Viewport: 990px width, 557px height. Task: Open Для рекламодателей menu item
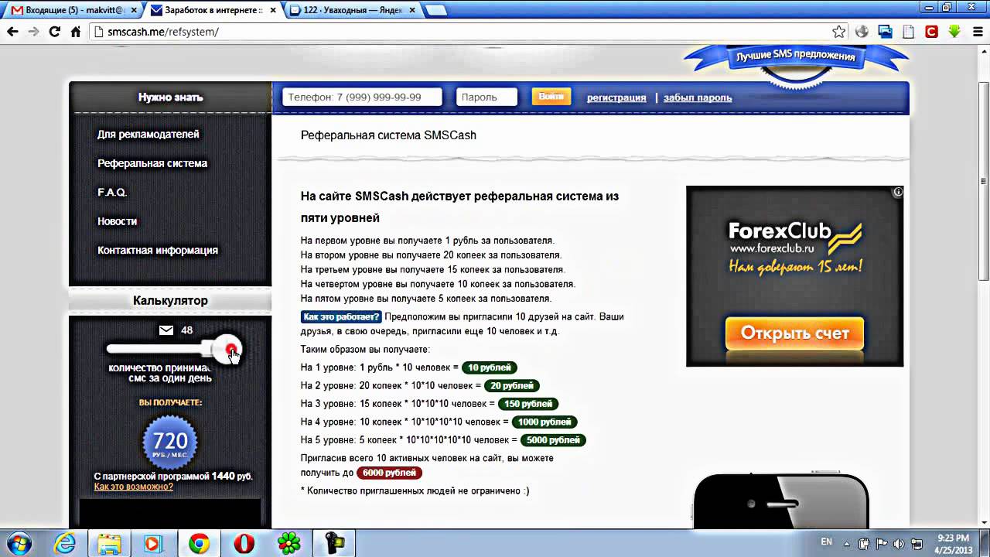[148, 134]
